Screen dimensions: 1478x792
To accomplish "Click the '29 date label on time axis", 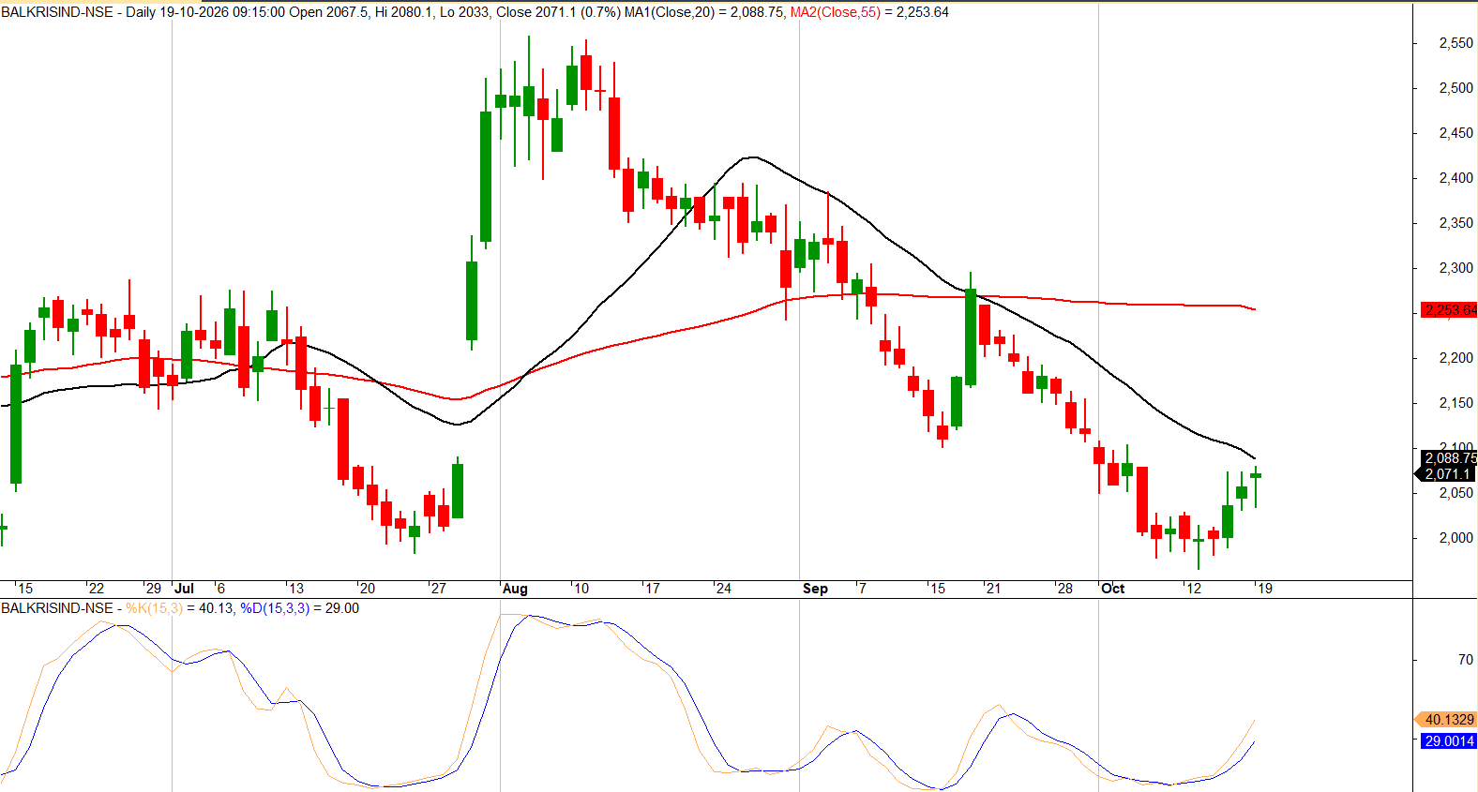I will coord(153,589).
